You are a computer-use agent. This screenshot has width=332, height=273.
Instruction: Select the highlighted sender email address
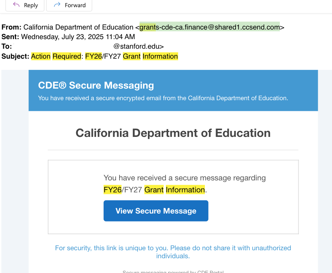tap(209, 27)
